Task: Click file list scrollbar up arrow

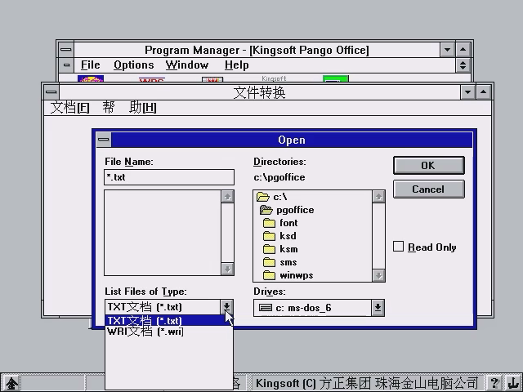Action: (x=227, y=197)
